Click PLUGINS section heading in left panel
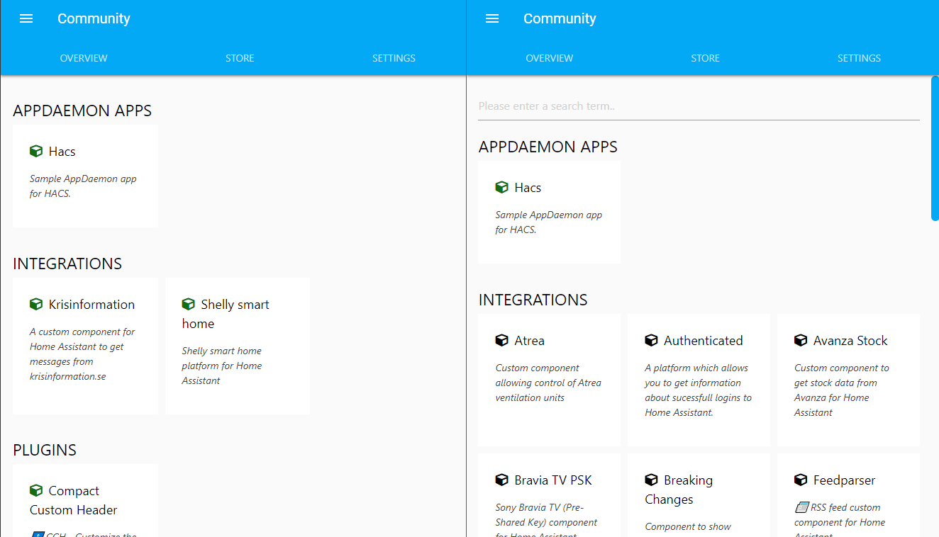This screenshot has width=939, height=537. (45, 450)
